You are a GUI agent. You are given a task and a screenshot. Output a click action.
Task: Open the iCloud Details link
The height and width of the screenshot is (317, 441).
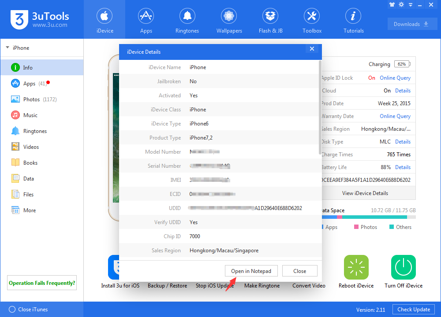pos(403,91)
